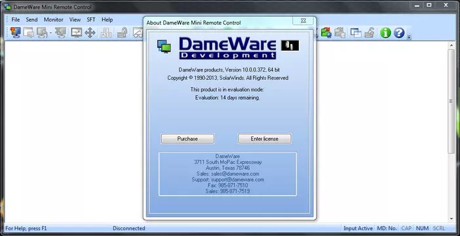Expand the dropdown arrow beside disconnect icon

pos(50,33)
